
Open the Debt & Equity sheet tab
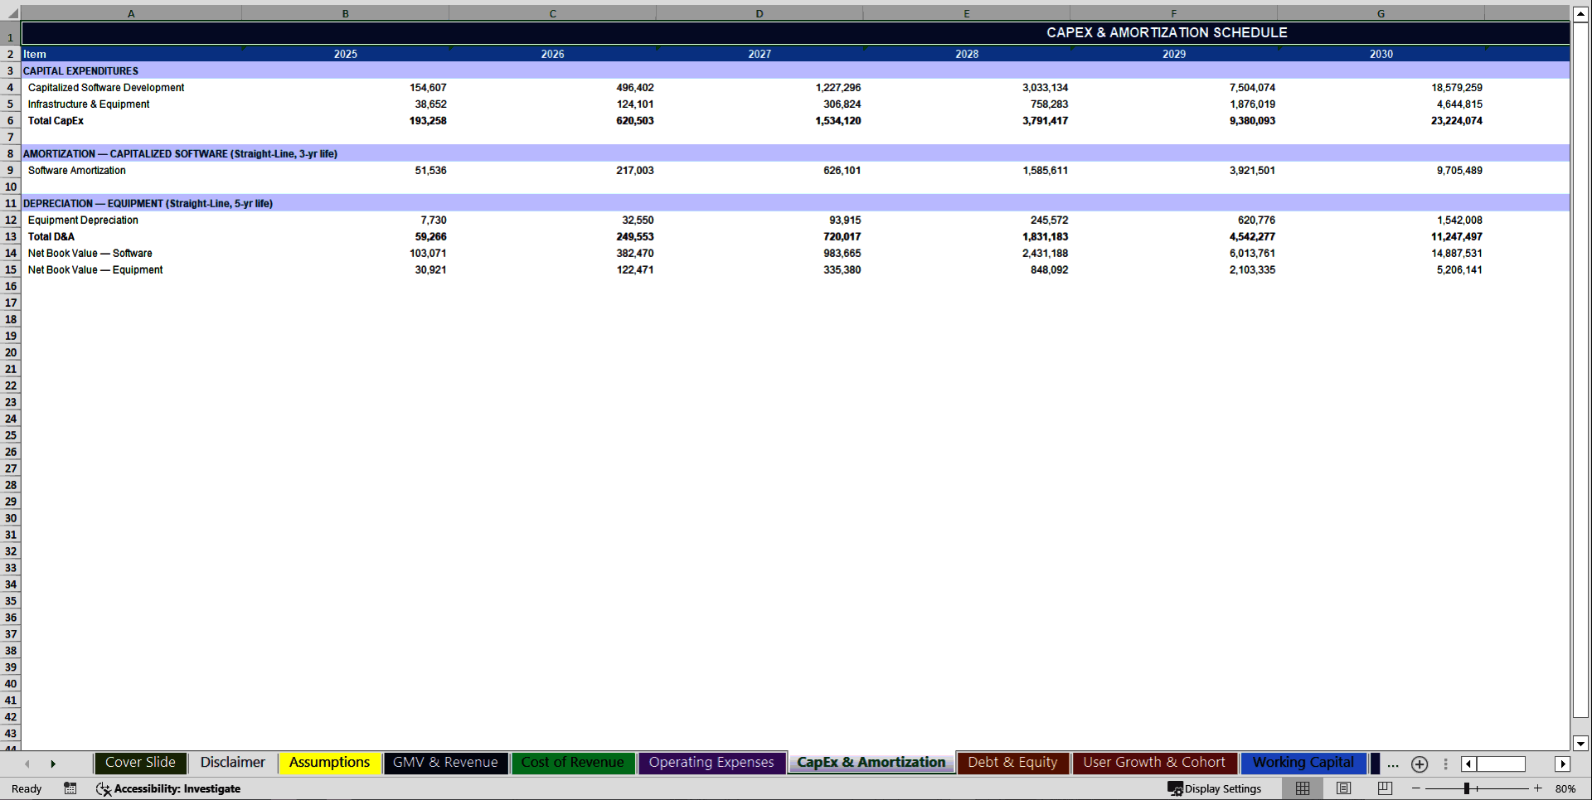tap(1012, 762)
